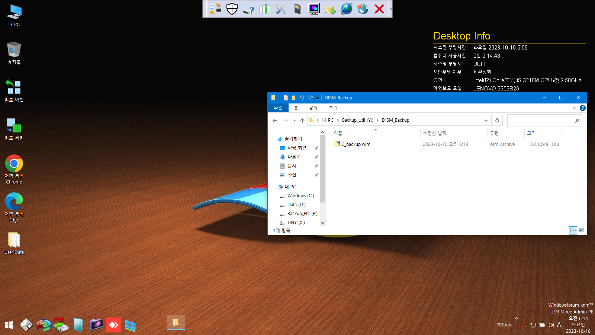Screen dimensions: 595x335
Task: Click the volume speaker tray icon
Action: pyautogui.click(x=551, y=325)
